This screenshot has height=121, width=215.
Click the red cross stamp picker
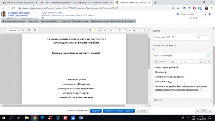pyautogui.click(x=144, y=30)
